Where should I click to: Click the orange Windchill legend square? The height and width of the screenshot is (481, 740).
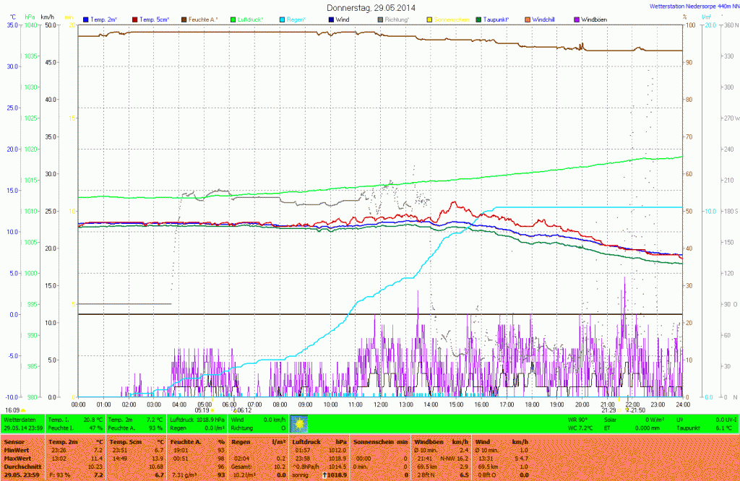tap(527, 19)
